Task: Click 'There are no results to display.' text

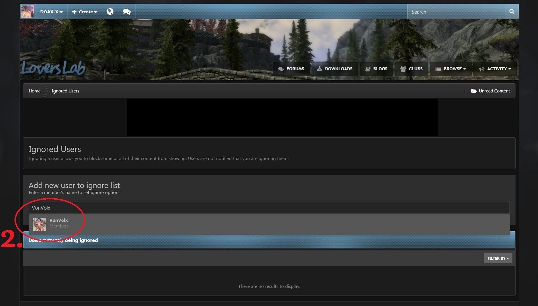Action: click(x=269, y=286)
